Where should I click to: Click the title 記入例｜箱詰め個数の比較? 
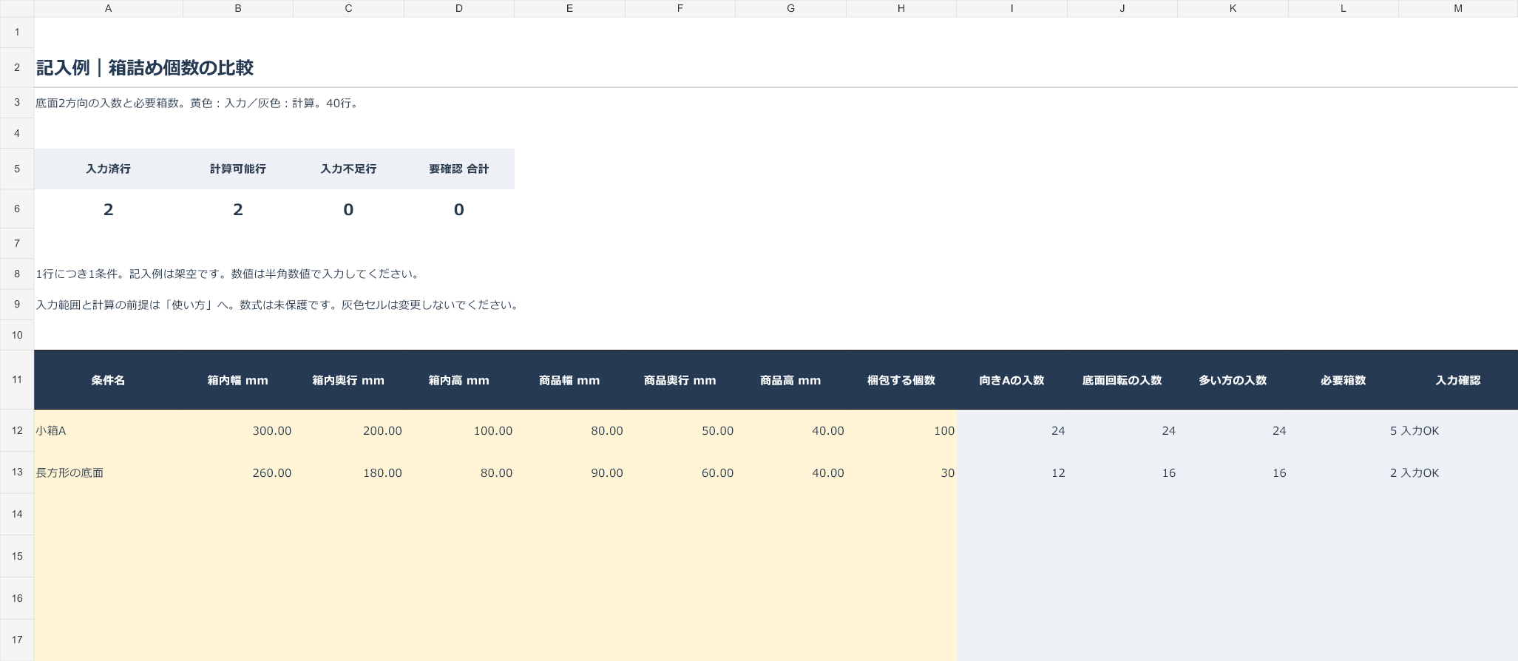click(x=145, y=68)
